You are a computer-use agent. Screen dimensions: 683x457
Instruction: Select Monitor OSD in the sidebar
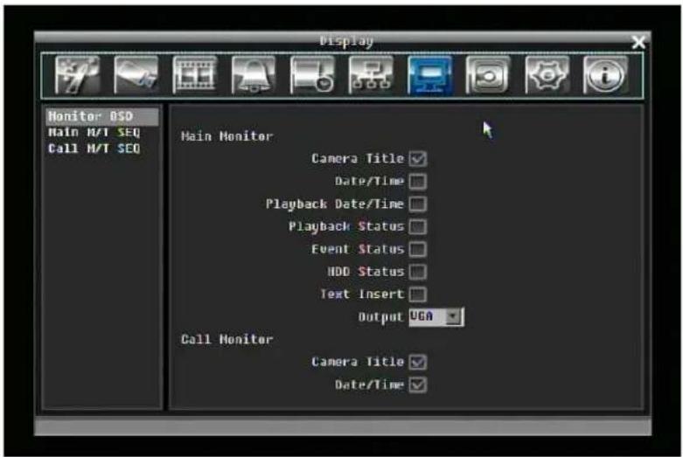[102, 116]
